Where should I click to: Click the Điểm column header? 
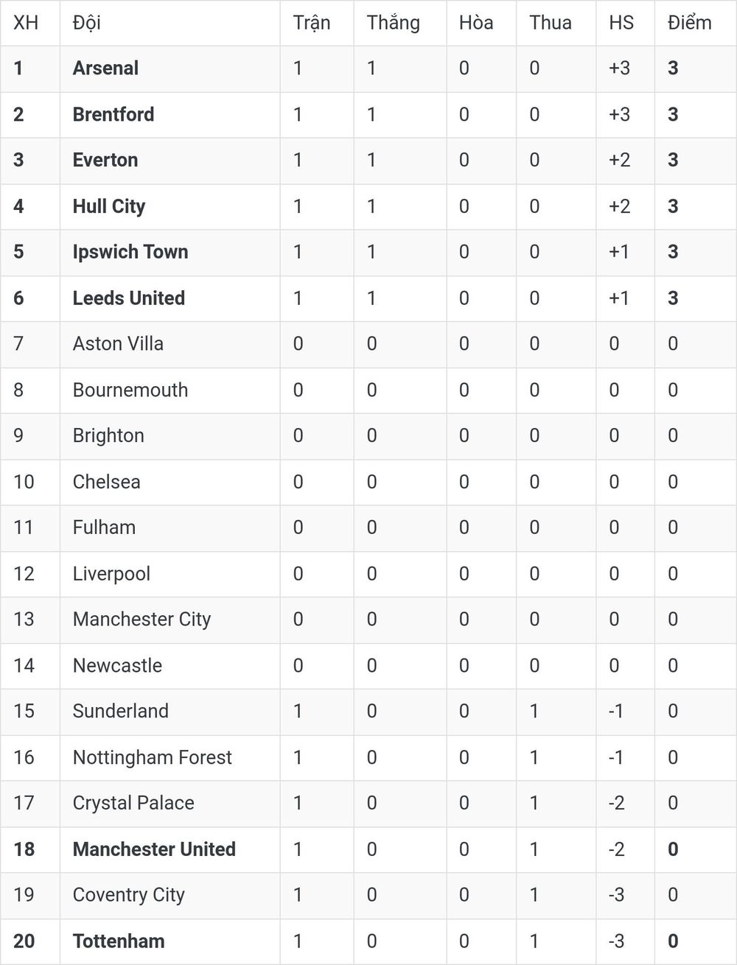click(690, 23)
